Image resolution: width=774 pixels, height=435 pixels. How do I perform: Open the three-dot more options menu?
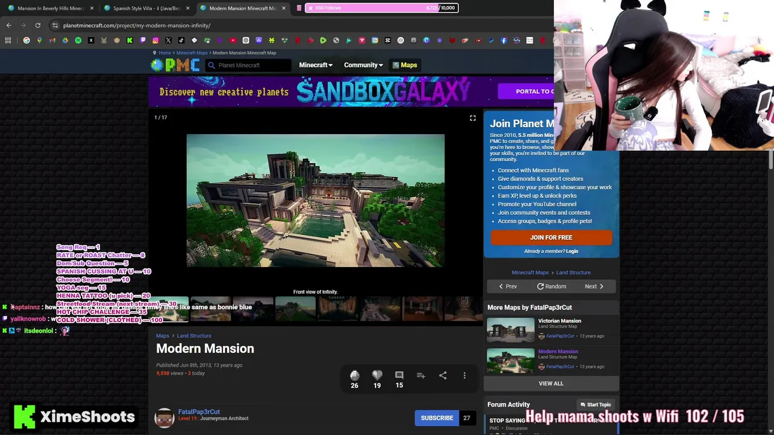click(x=464, y=376)
